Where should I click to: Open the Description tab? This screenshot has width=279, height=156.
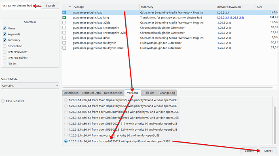[71, 93]
